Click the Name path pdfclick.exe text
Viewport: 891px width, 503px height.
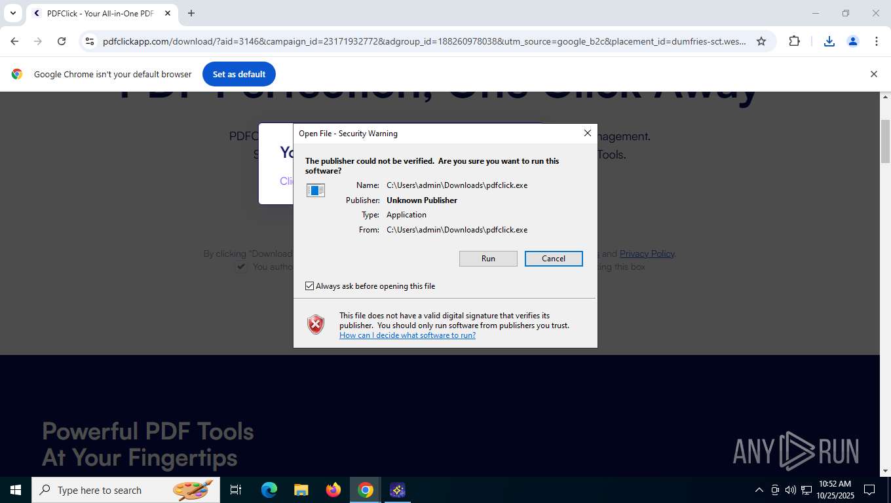[x=457, y=185]
